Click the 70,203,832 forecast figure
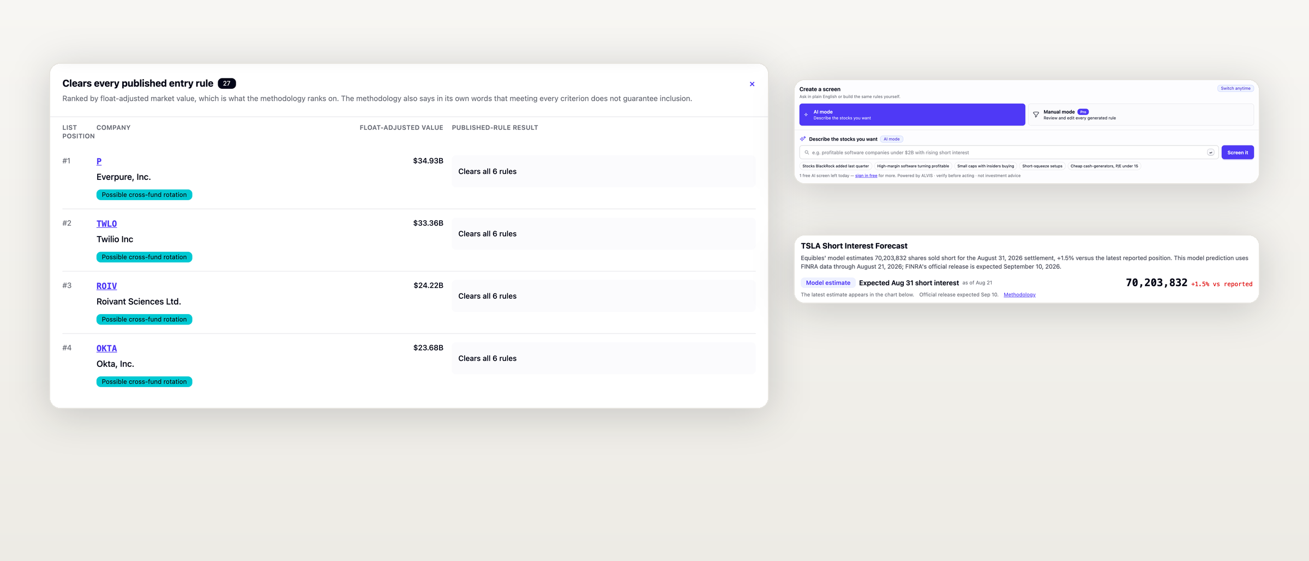 point(1156,283)
